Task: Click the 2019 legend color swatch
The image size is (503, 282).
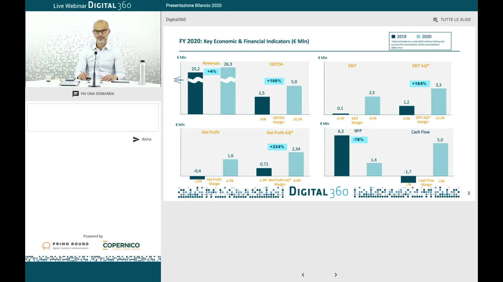Action: [393, 36]
